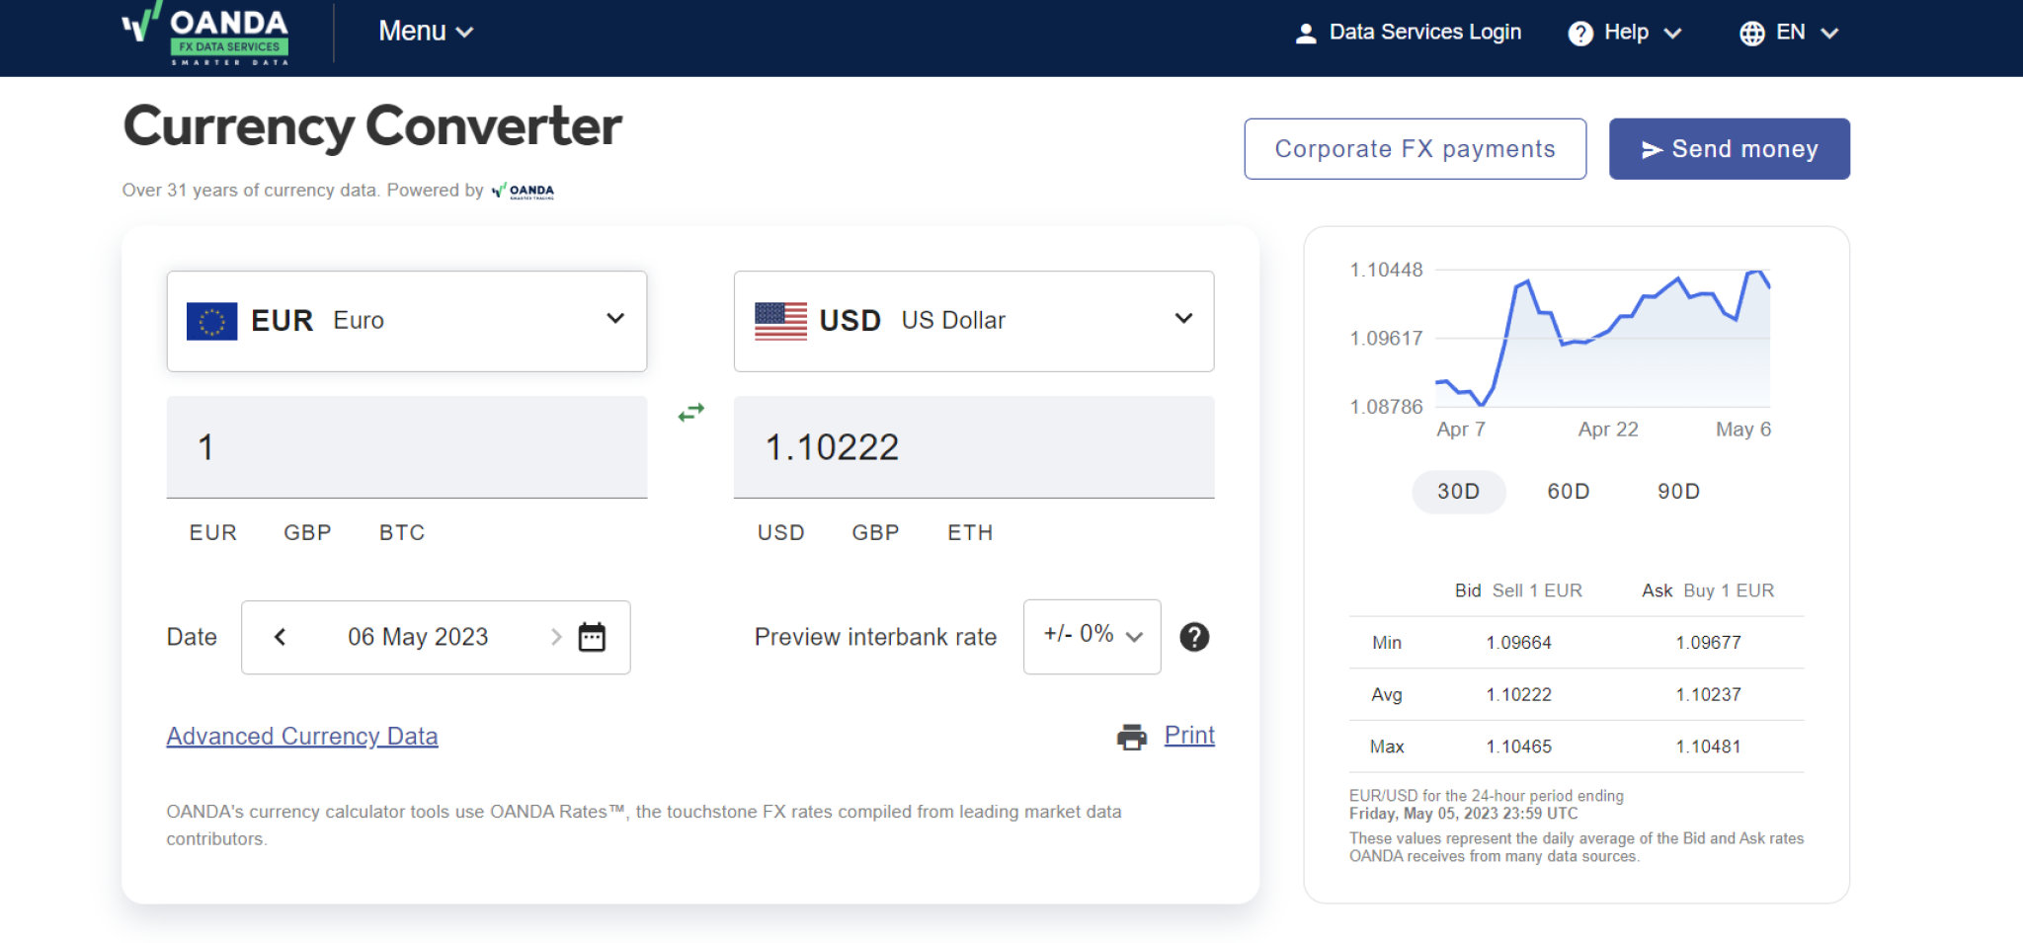Viewport: 2023px width, 943px height.
Task: Click the previous date arrow
Action: (x=280, y=637)
